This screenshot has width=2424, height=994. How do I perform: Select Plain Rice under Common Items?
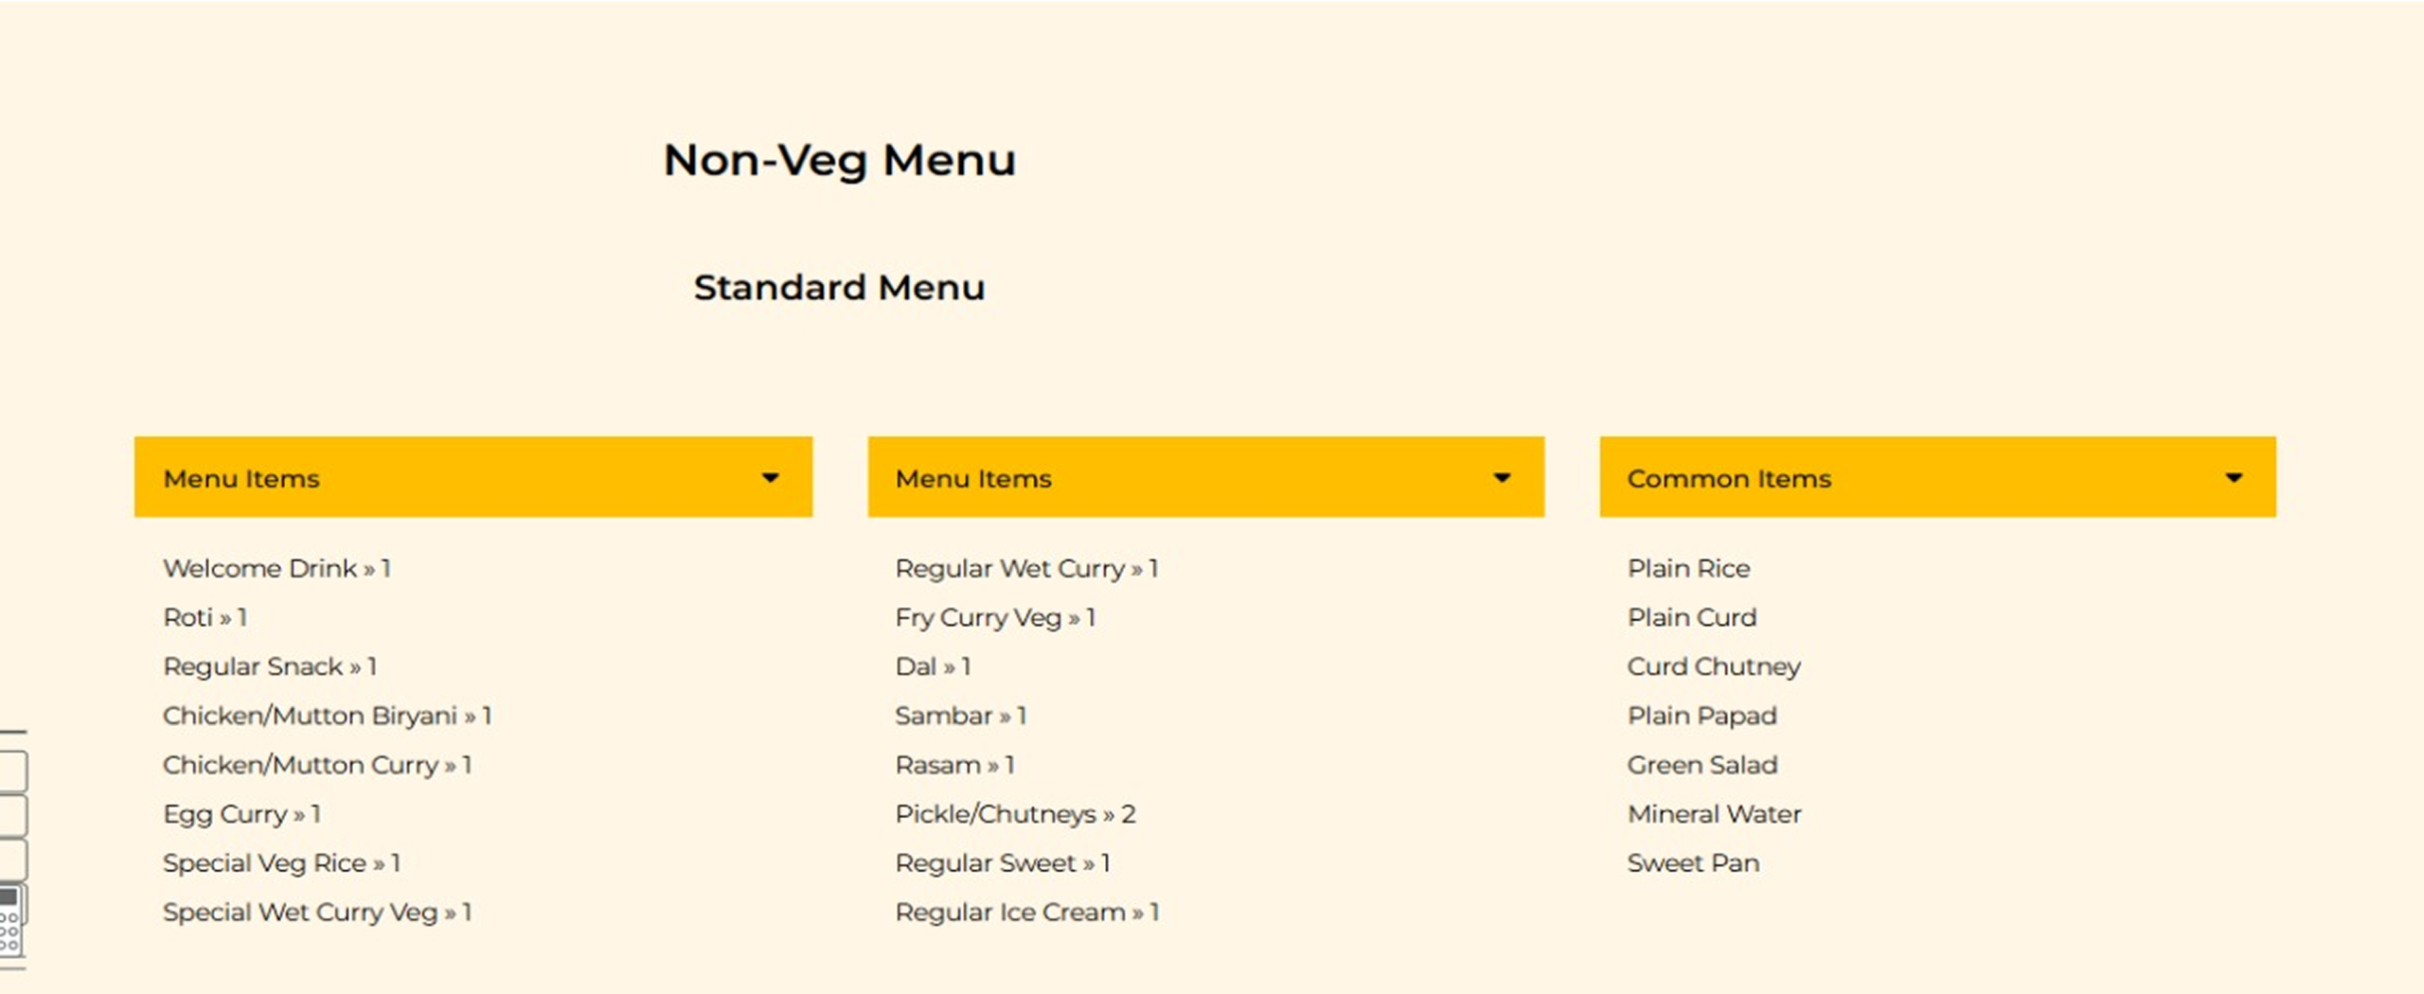pos(1688,569)
